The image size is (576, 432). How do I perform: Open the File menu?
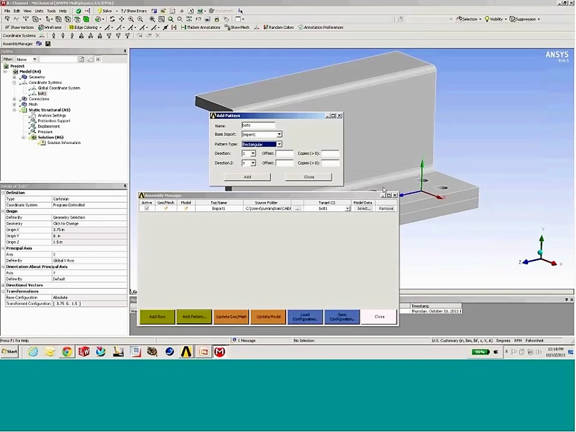7,11
